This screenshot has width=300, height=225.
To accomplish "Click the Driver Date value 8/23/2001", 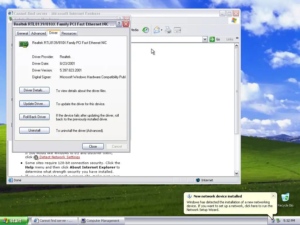I will coord(67,64).
